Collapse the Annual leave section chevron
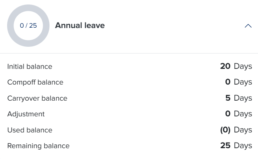The height and width of the screenshot is (159, 258). 248,26
